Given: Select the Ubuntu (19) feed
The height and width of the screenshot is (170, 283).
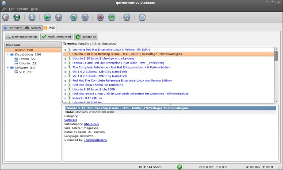Looking at the screenshot, I should click(28, 63).
